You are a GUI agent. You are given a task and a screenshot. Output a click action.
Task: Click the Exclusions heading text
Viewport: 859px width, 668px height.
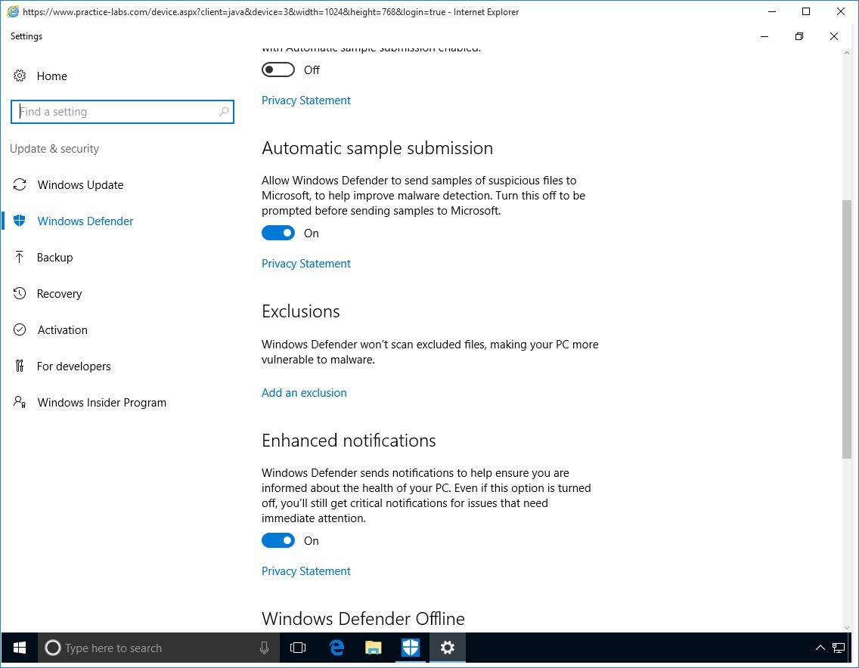coord(301,311)
